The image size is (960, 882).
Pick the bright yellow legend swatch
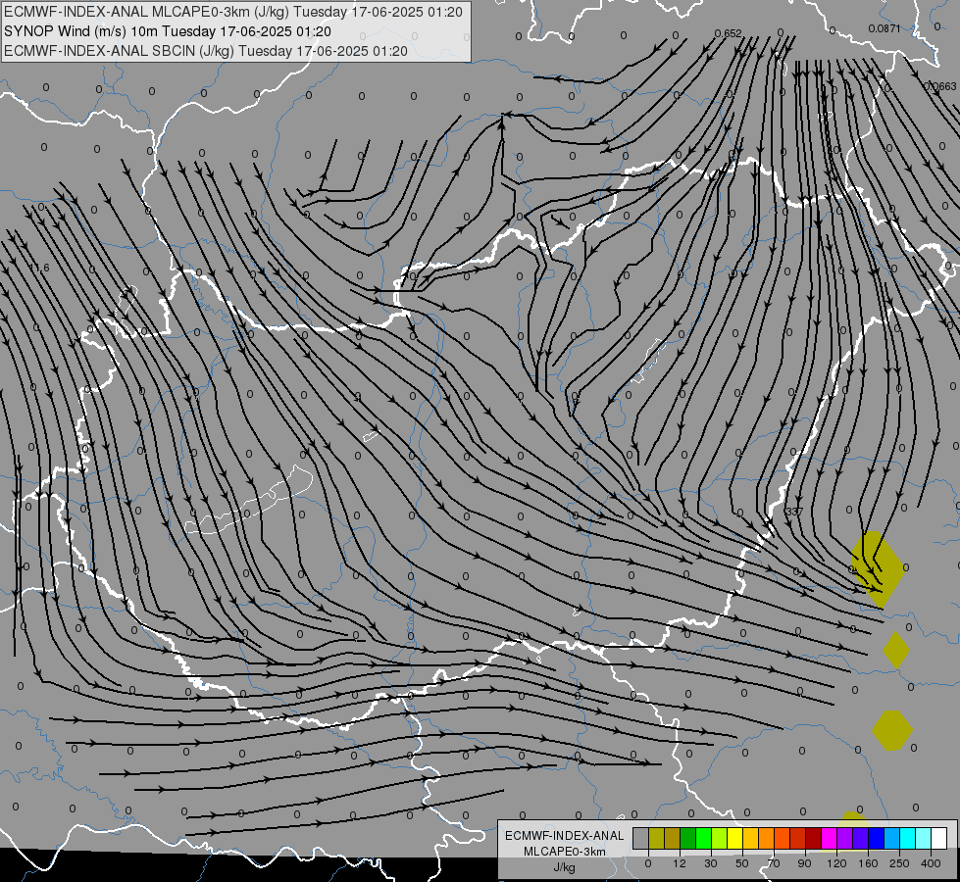tap(734, 838)
